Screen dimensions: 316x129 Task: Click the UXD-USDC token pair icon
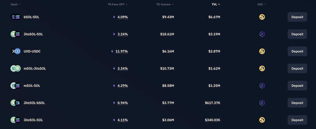coord(15,51)
